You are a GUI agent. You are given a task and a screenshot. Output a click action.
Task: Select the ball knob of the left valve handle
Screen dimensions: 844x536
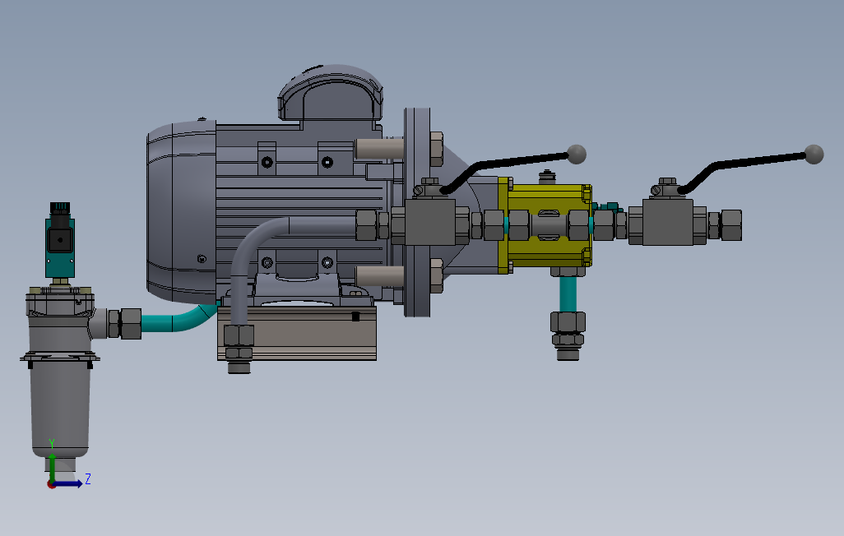[x=577, y=154]
